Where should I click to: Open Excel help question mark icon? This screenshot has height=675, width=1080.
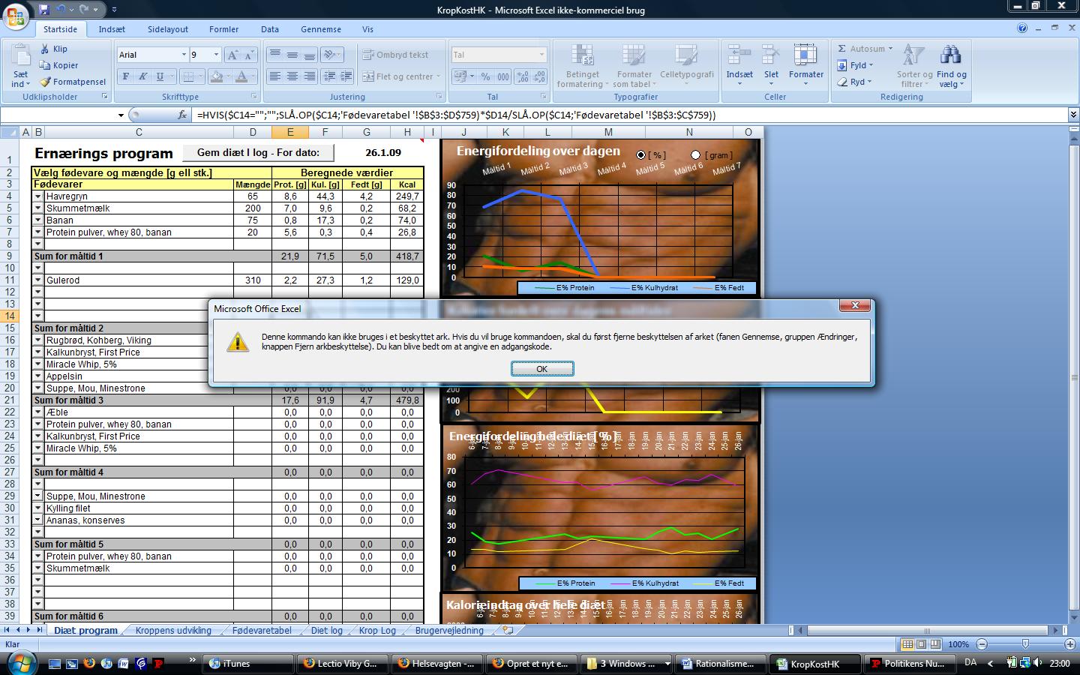(1022, 28)
